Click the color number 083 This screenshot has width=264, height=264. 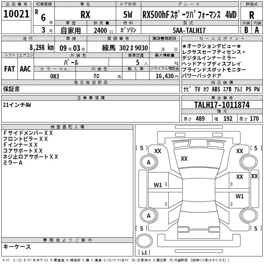(55, 76)
